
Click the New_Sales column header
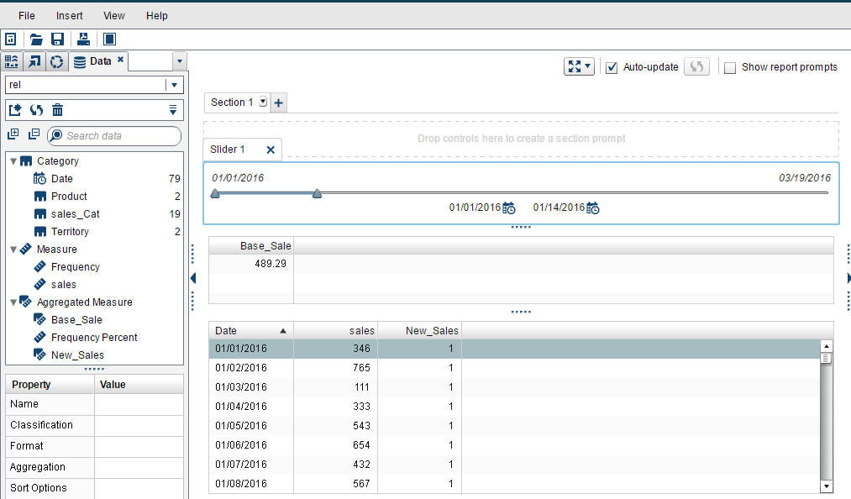pos(419,331)
